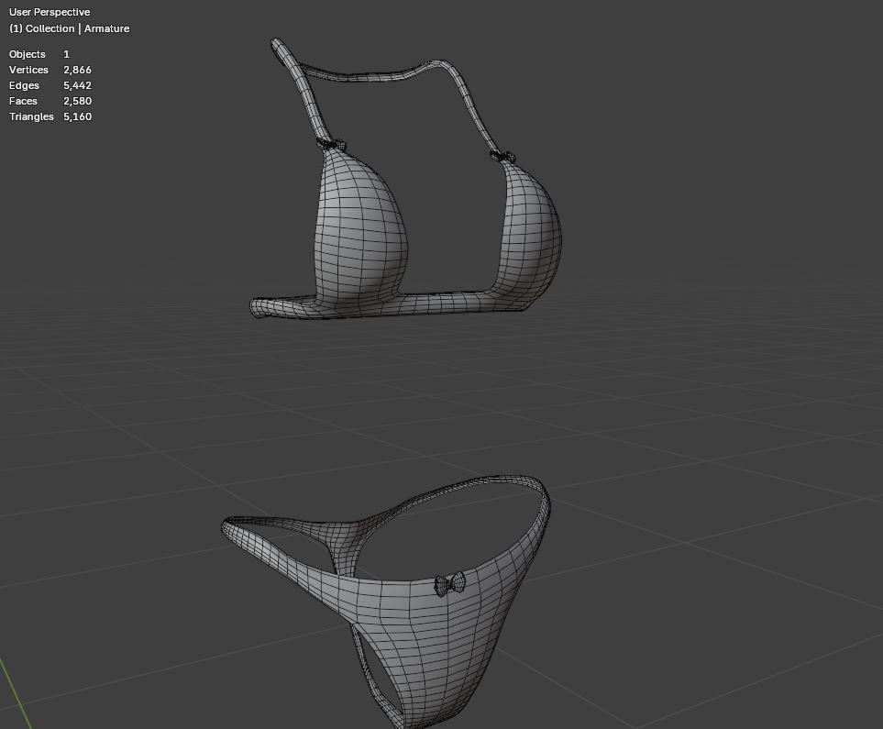This screenshot has width=883, height=729.
Task: Click the strap connector above the left cup
Action: tap(331, 145)
